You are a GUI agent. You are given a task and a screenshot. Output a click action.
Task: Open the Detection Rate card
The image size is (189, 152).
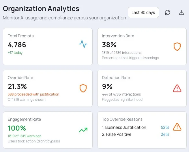tap(142, 88)
